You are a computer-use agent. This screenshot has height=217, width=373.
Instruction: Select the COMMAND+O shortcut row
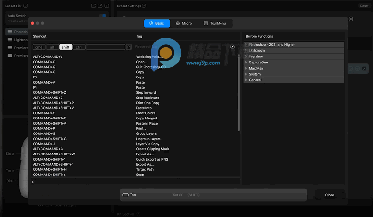pyautogui.click(x=135, y=62)
